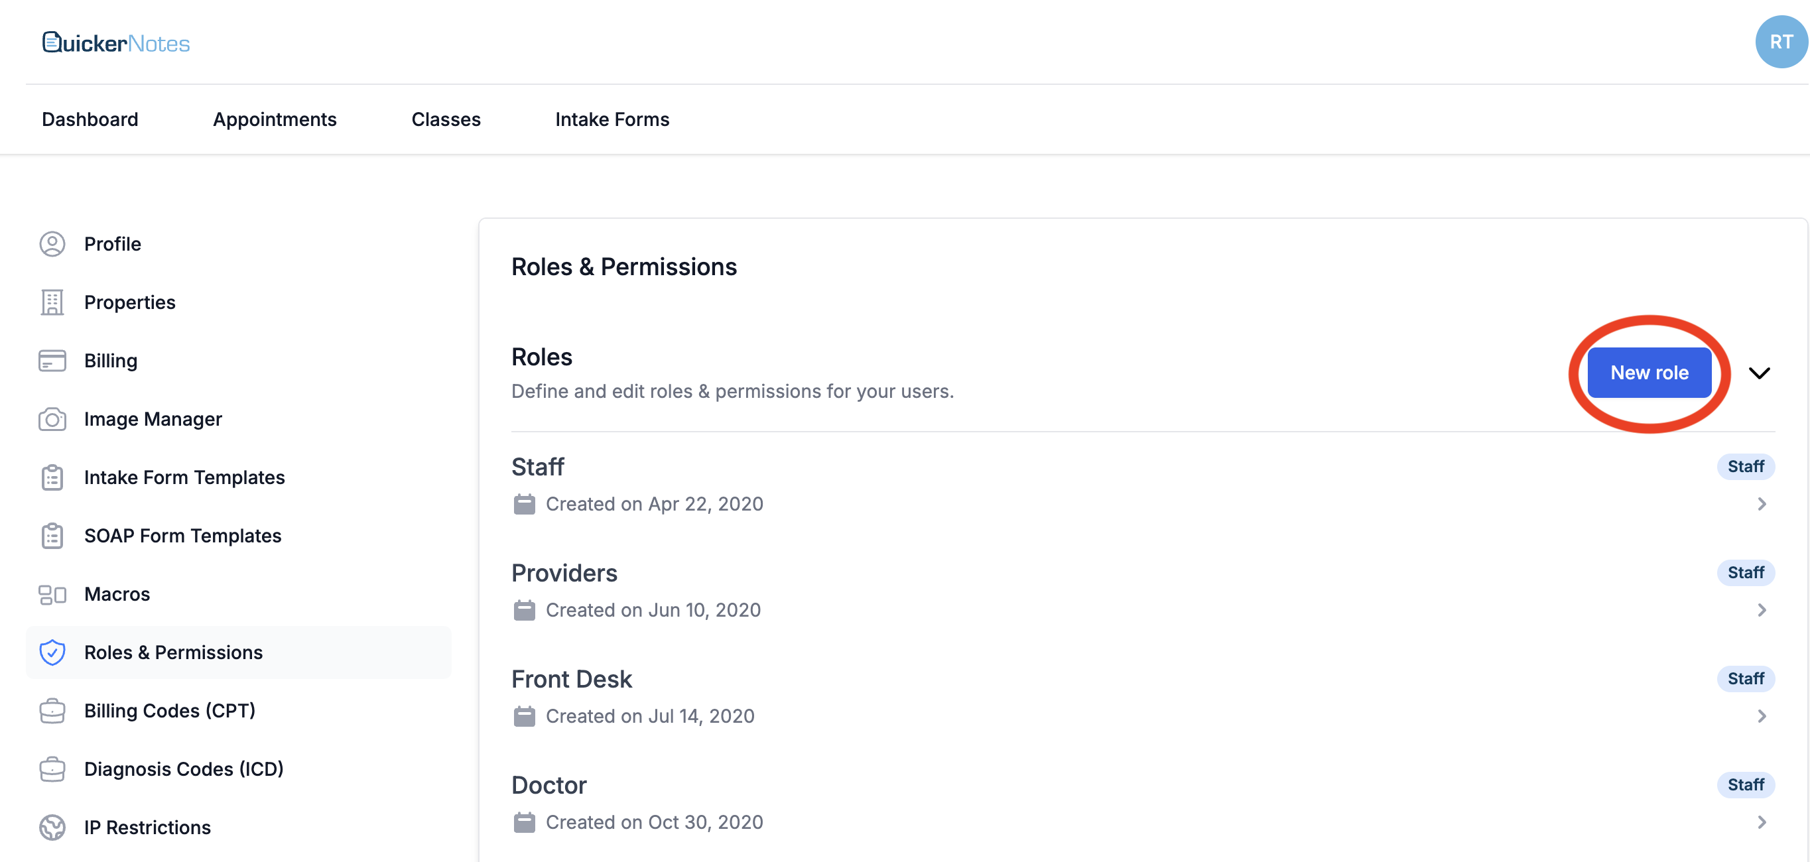
Task: Click the Image Manager camera icon
Action: pyautogui.click(x=52, y=420)
